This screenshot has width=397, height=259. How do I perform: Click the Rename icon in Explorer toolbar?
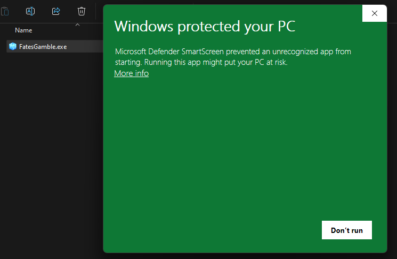(30, 11)
